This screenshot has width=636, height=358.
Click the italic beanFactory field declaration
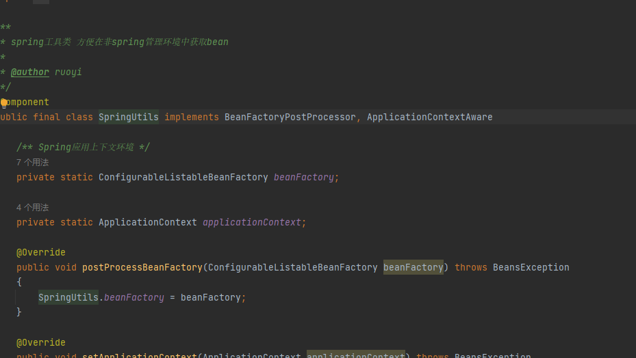click(x=303, y=178)
